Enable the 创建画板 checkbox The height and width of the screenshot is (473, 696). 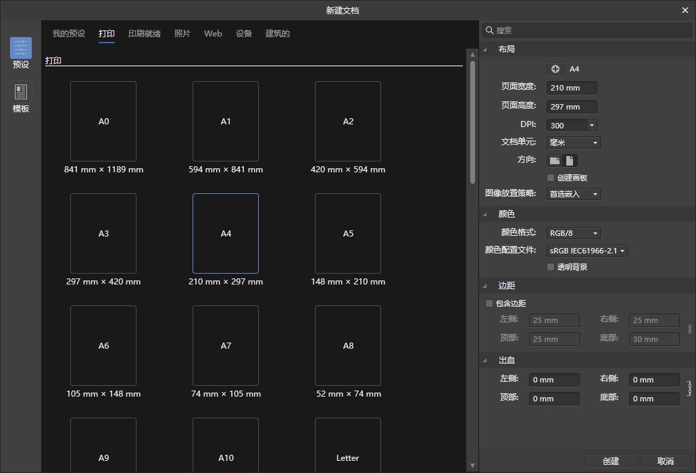(551, 178)
